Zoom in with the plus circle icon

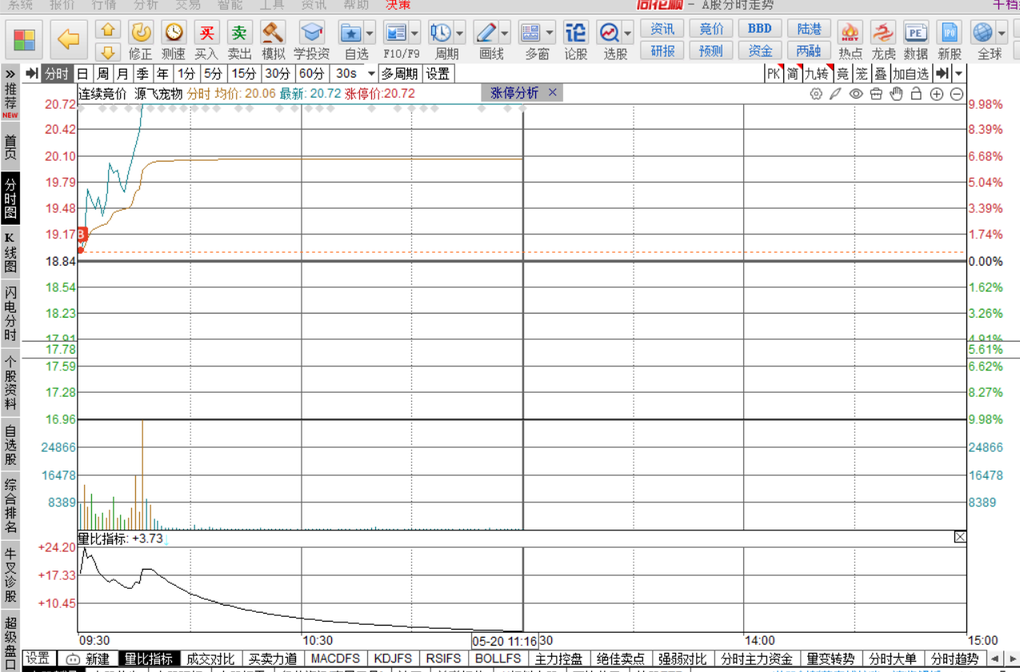[936, 94]
